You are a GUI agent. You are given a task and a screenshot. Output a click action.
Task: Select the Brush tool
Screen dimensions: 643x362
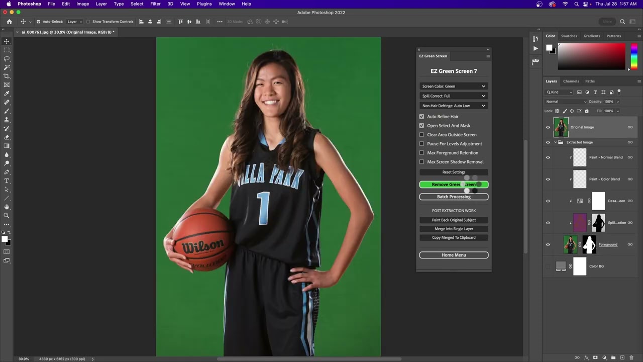point(7,111)
